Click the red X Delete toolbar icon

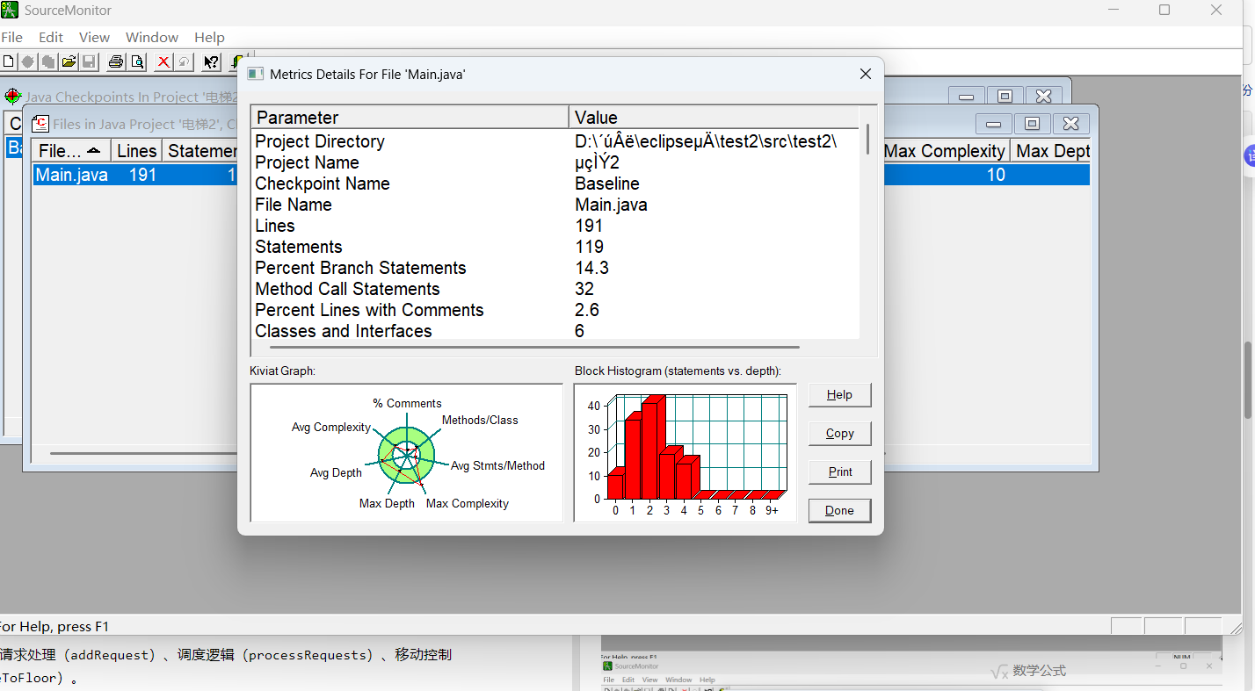(x=163, y=61)
